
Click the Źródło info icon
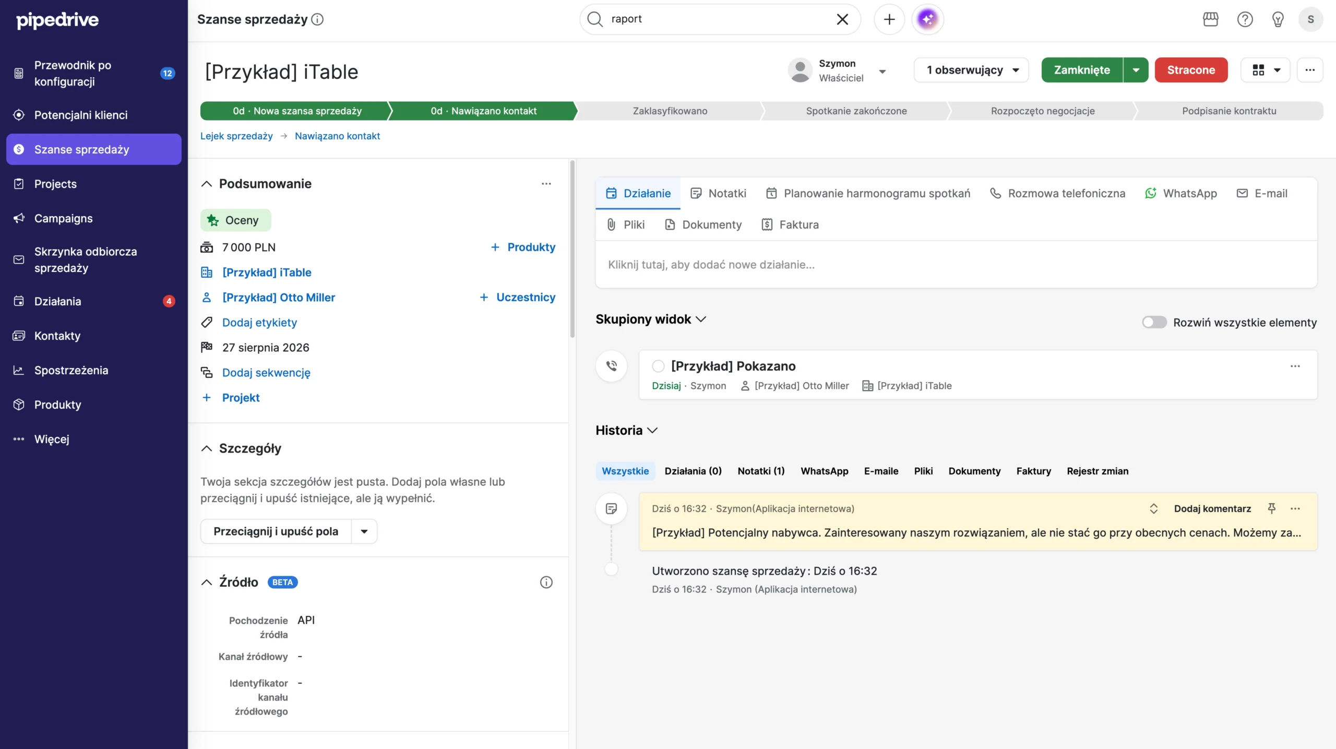pyautogui.click(x=546, y=582)
